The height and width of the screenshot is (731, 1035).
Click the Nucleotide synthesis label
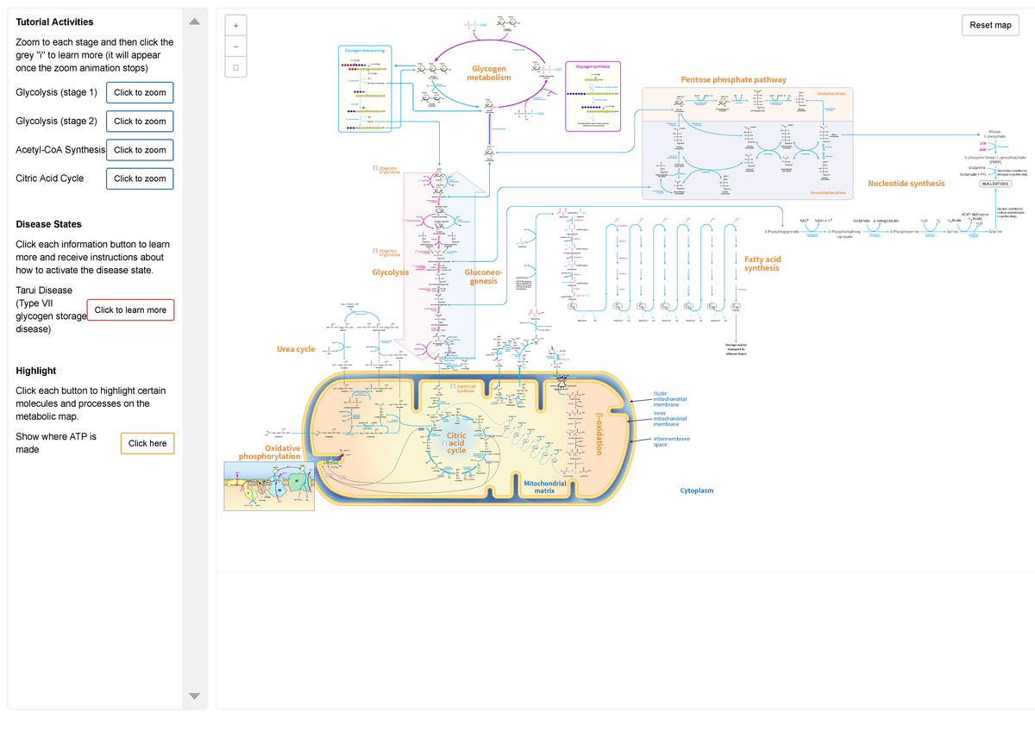tap(906, 183)
